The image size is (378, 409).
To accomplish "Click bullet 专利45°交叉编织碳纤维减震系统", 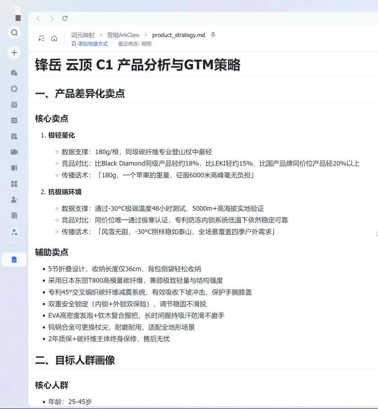I will (150, 292).
